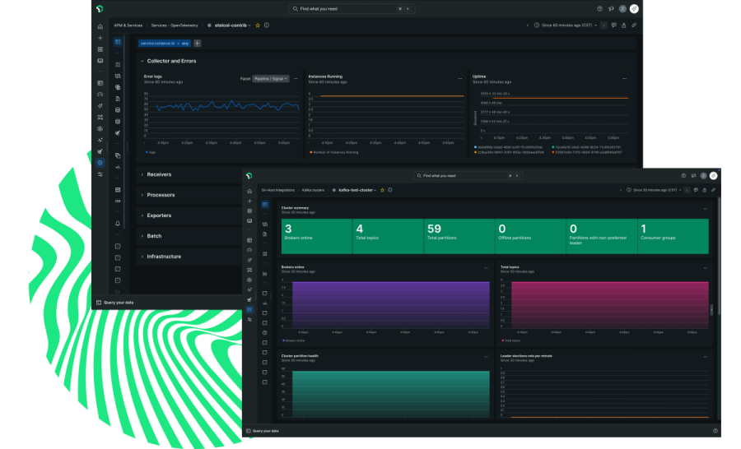
Task: Expand the Processors section
Action: 161,195
